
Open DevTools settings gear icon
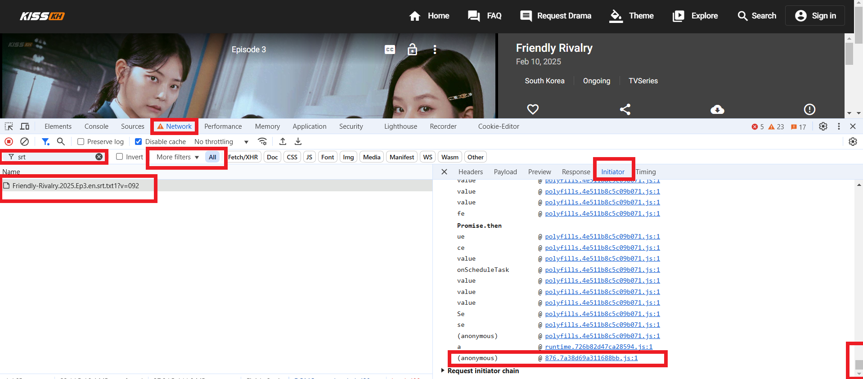tap(823, 126)
